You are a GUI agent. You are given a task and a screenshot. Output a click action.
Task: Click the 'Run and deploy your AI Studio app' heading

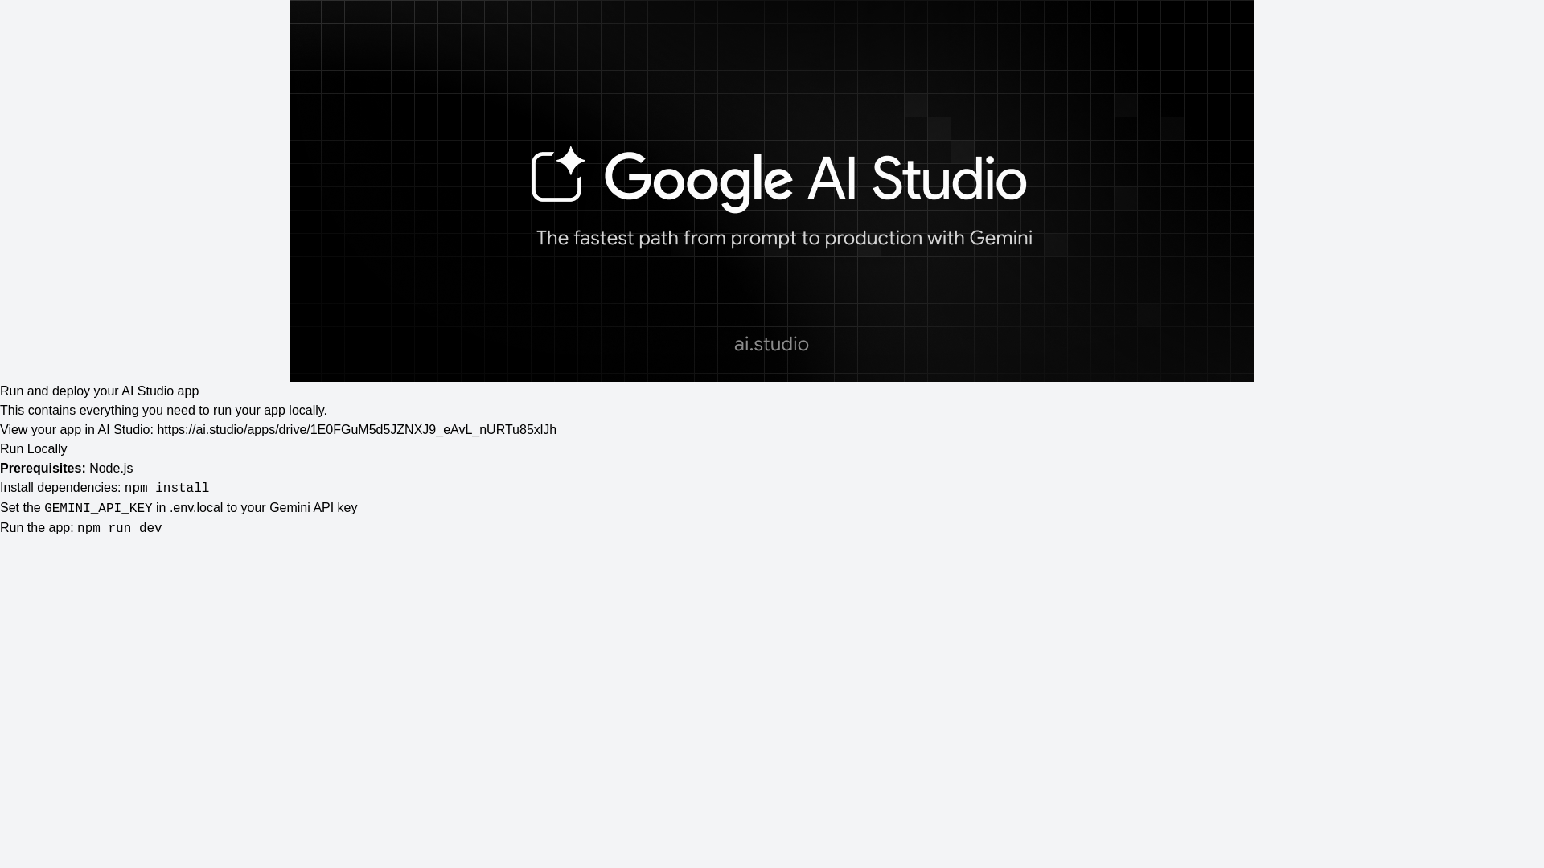point(100,391)
